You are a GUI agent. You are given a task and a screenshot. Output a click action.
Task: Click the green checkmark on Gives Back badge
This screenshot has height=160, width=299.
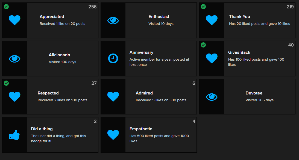pyautogui.click(x=203, y=45)
